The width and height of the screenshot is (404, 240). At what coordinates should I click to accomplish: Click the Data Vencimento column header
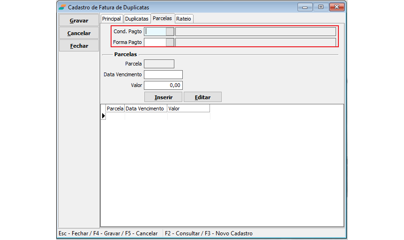[x=145, y=109]
